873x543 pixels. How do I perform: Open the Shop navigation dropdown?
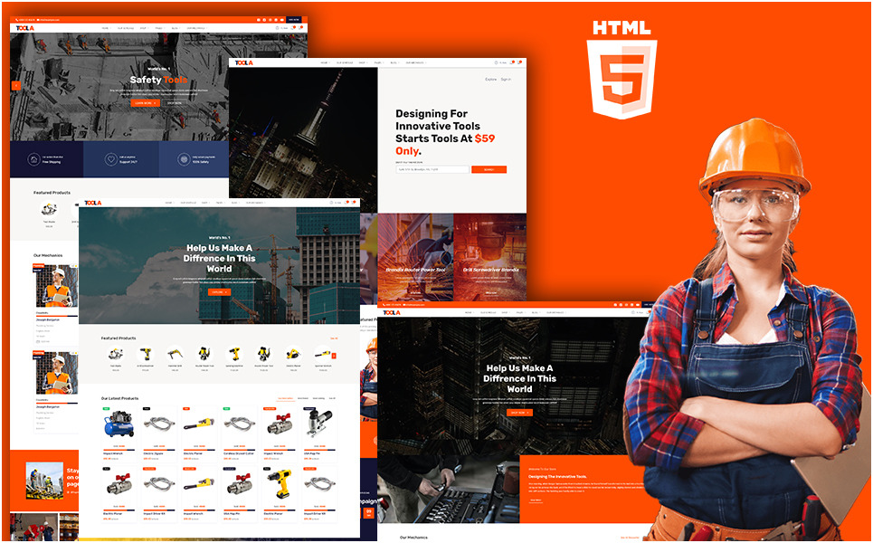click(145, 27)
